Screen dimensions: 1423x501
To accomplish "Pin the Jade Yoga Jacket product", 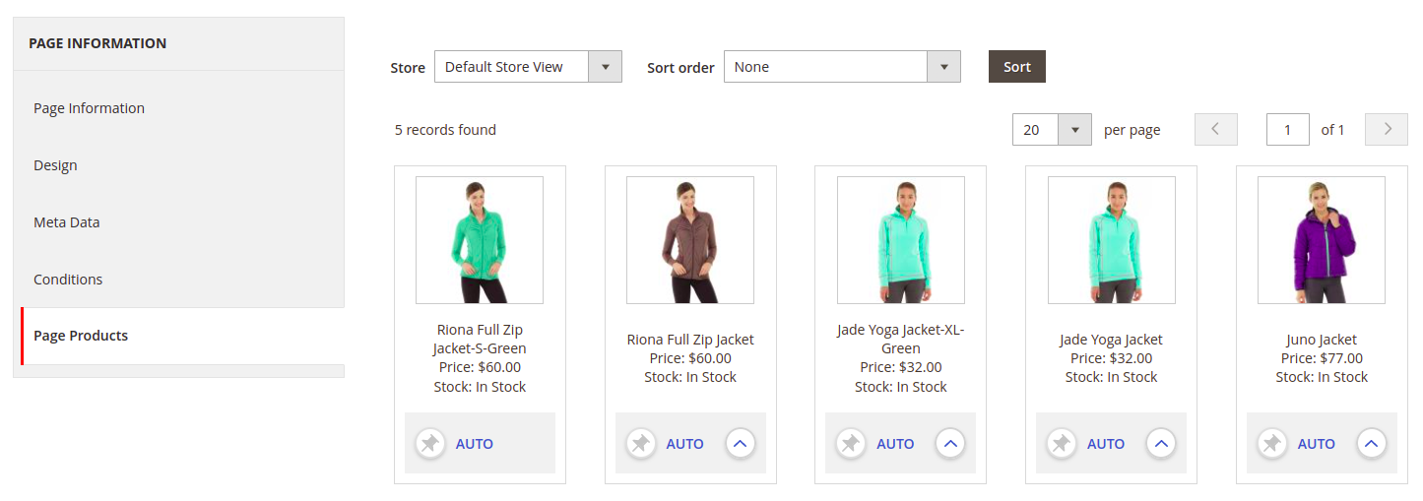I will tap(1062, 444).
